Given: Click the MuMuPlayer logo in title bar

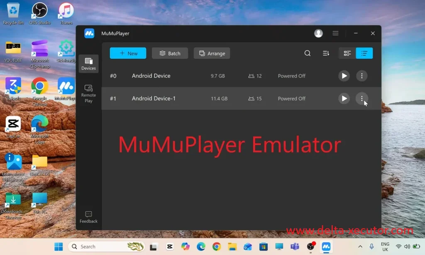Looking at the screenshot, I should (x=89, y=33).
